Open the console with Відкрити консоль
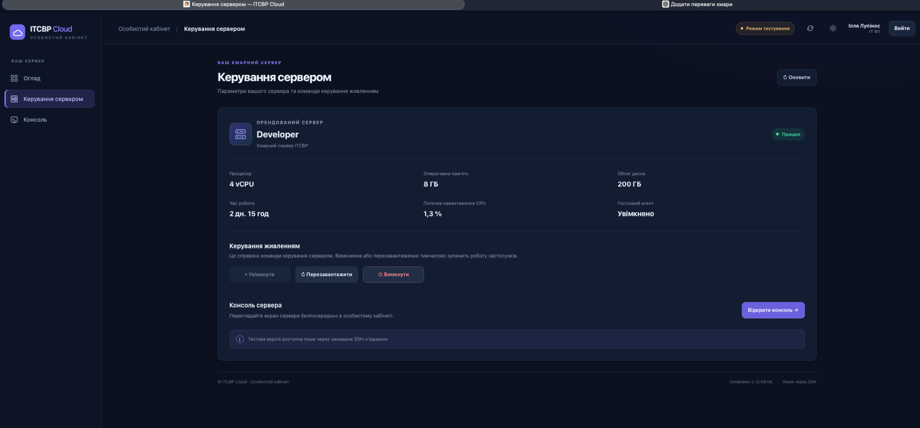920x428 pixels. click(773, 310)
